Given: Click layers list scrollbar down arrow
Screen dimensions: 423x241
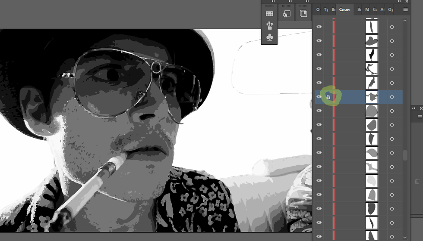Looking at the screenshot, I should tap(405, 238).
